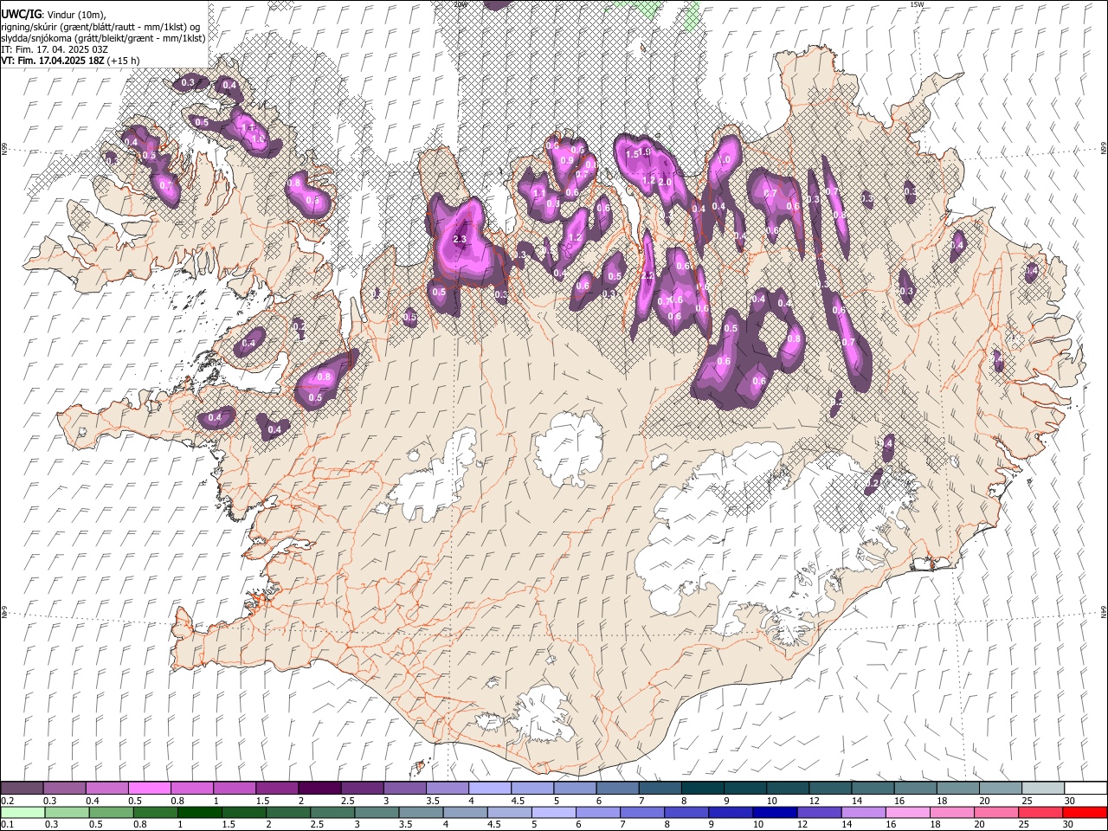Click the upper legend swatch labelled 3

point(404,789)
